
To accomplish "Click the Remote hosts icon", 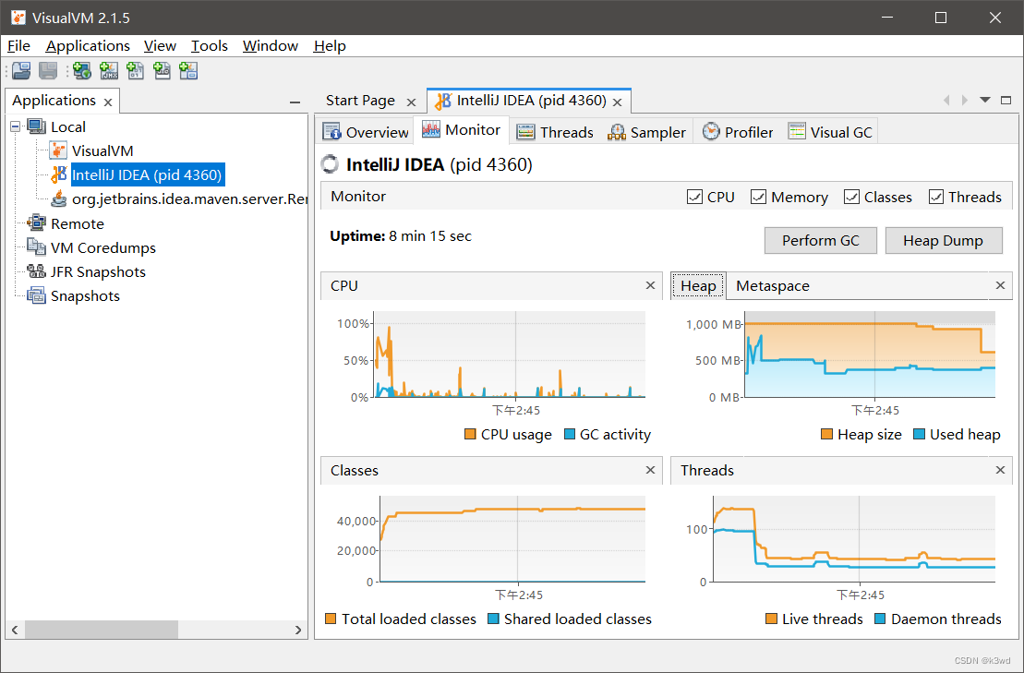I will click(37, 223).
